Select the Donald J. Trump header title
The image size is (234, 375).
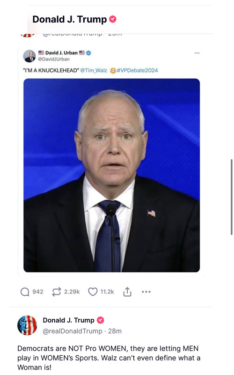pyautogui.click(x=69, y=19)
